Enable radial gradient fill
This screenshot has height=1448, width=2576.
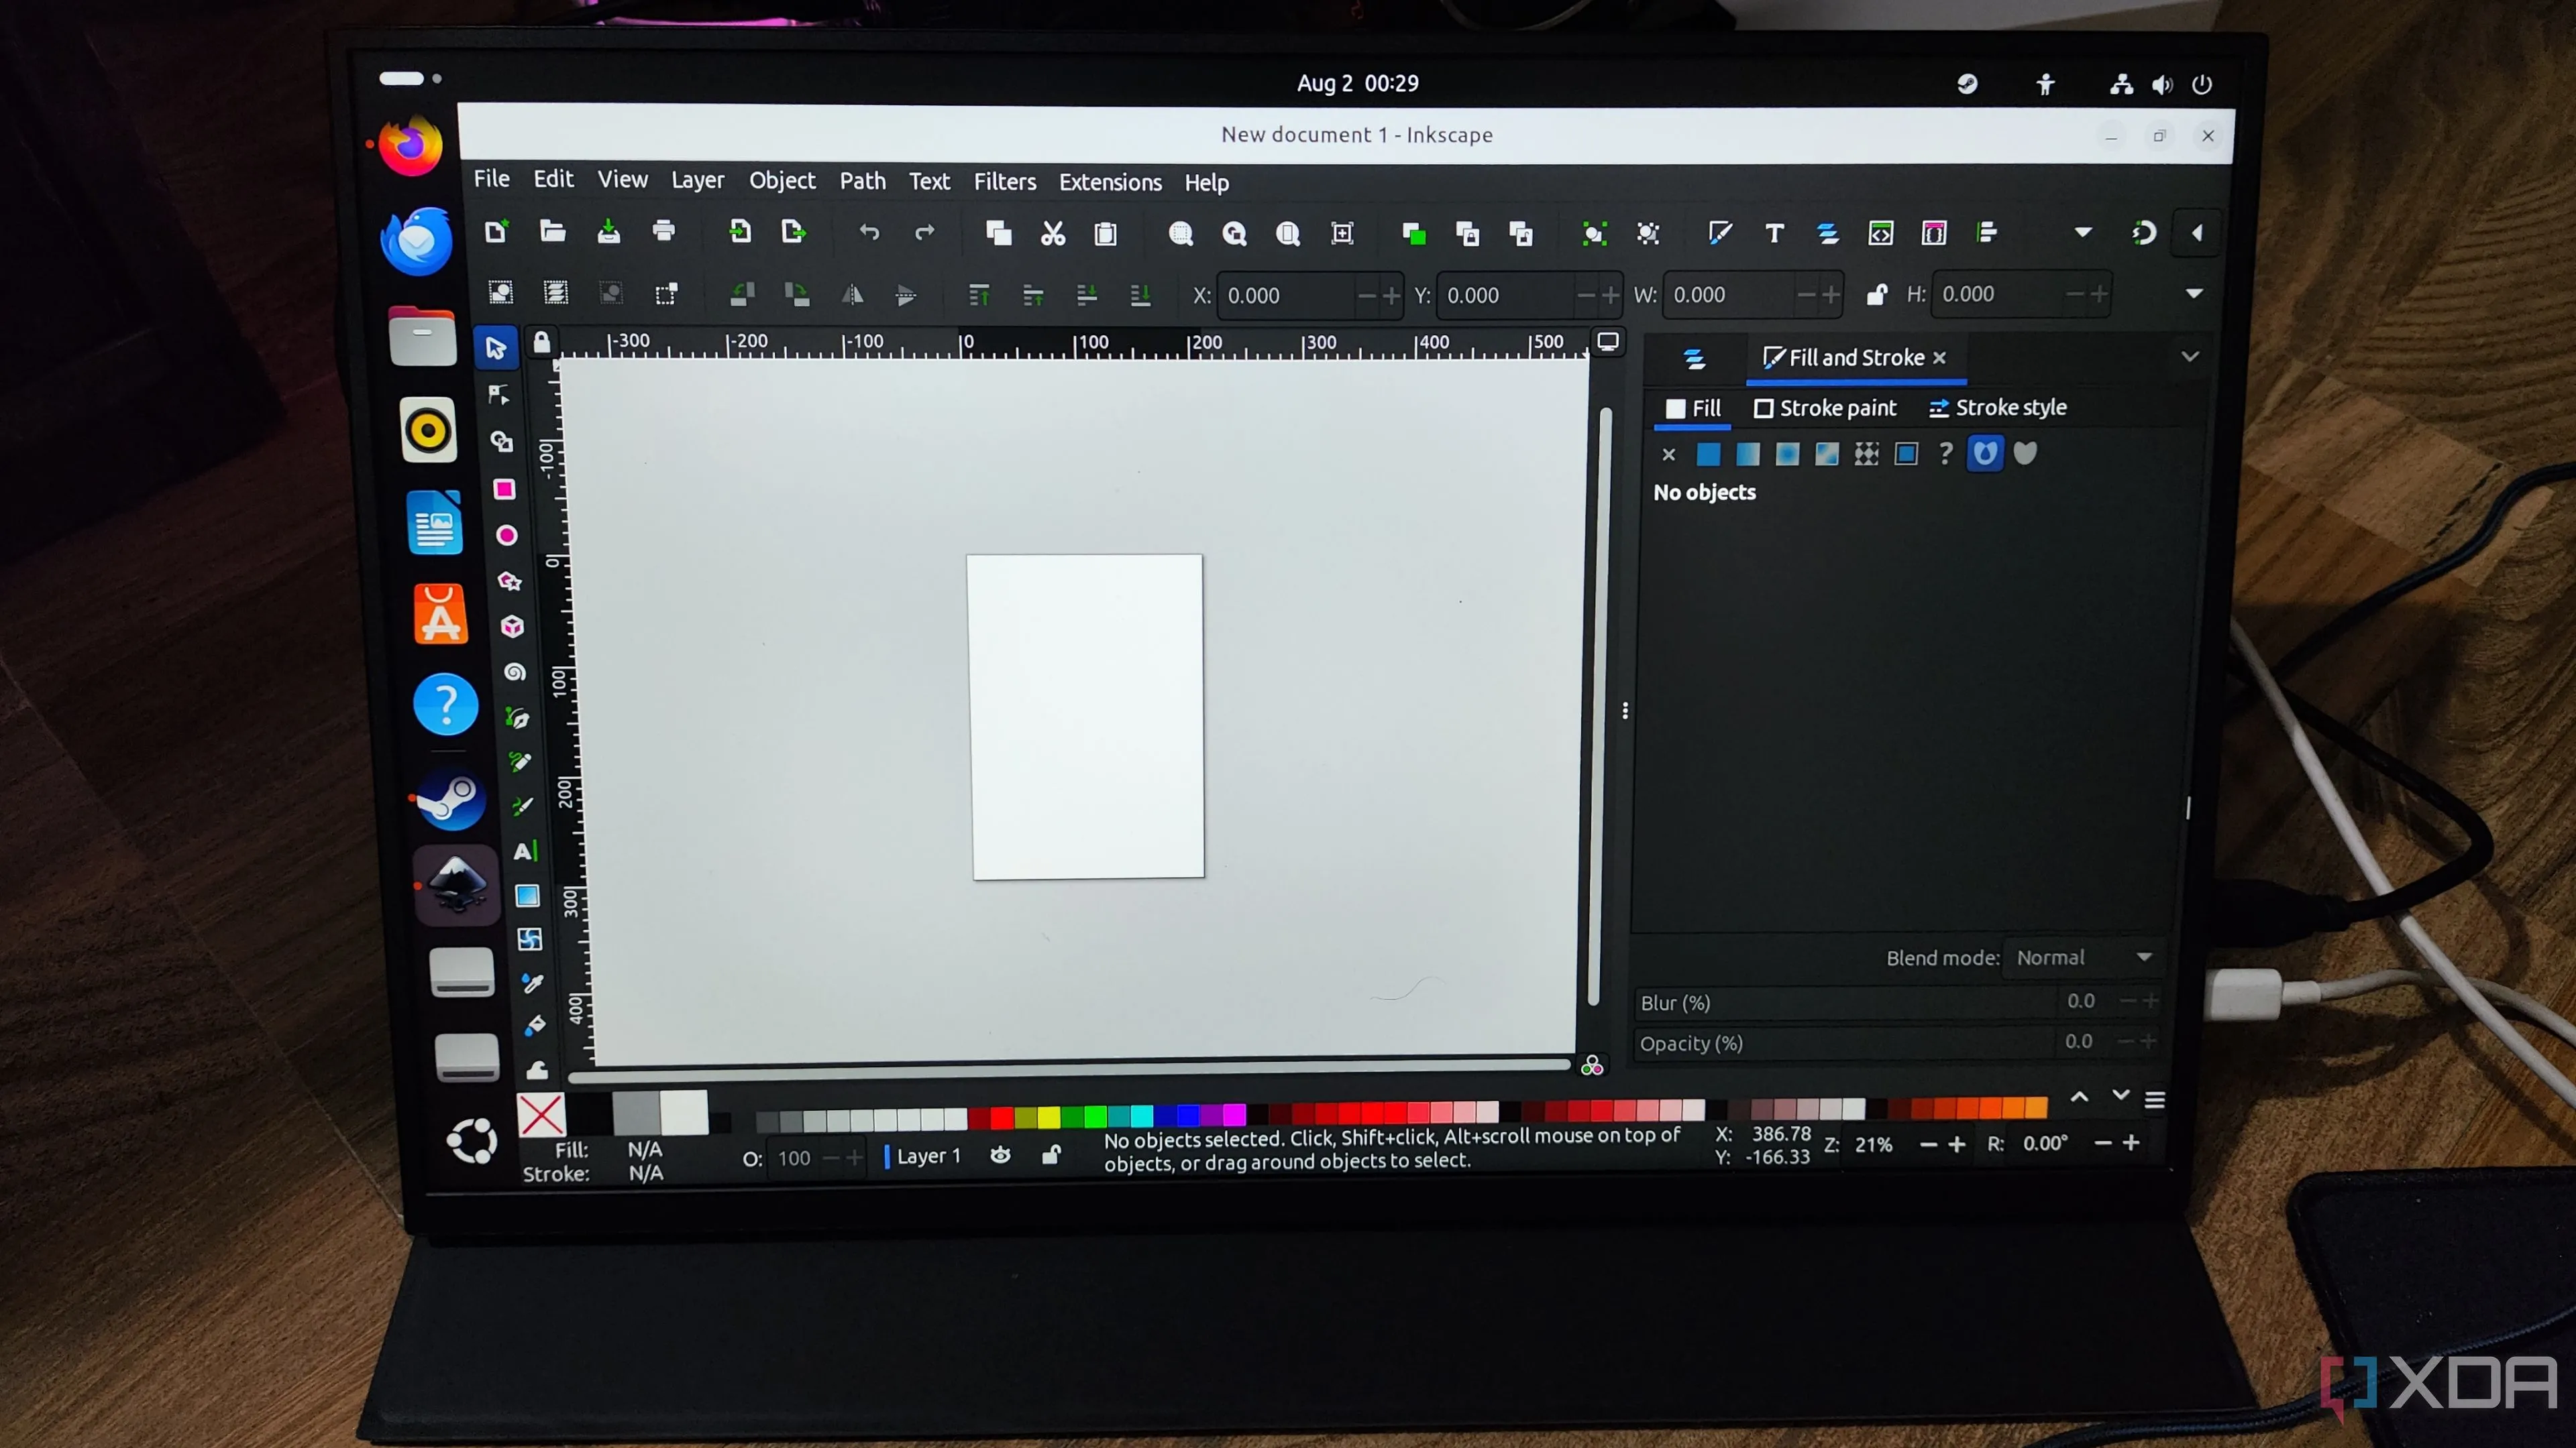(x=1787, y=454)
